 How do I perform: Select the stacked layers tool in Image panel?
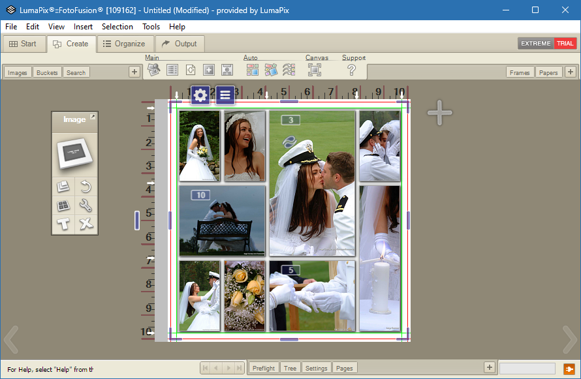click(x=63, y=186)
